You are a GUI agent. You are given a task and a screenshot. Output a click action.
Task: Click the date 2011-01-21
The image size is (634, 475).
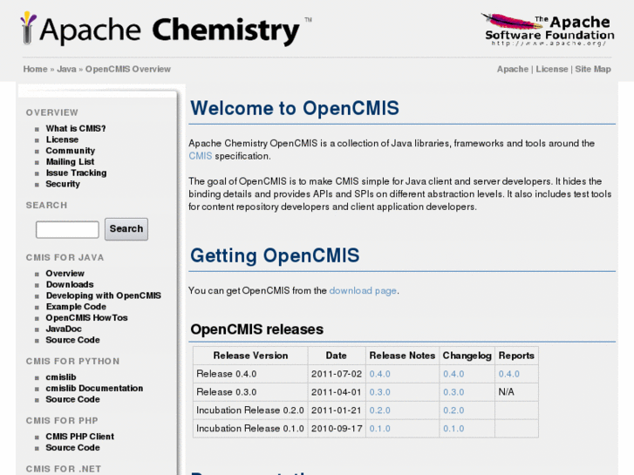point(337,411)
